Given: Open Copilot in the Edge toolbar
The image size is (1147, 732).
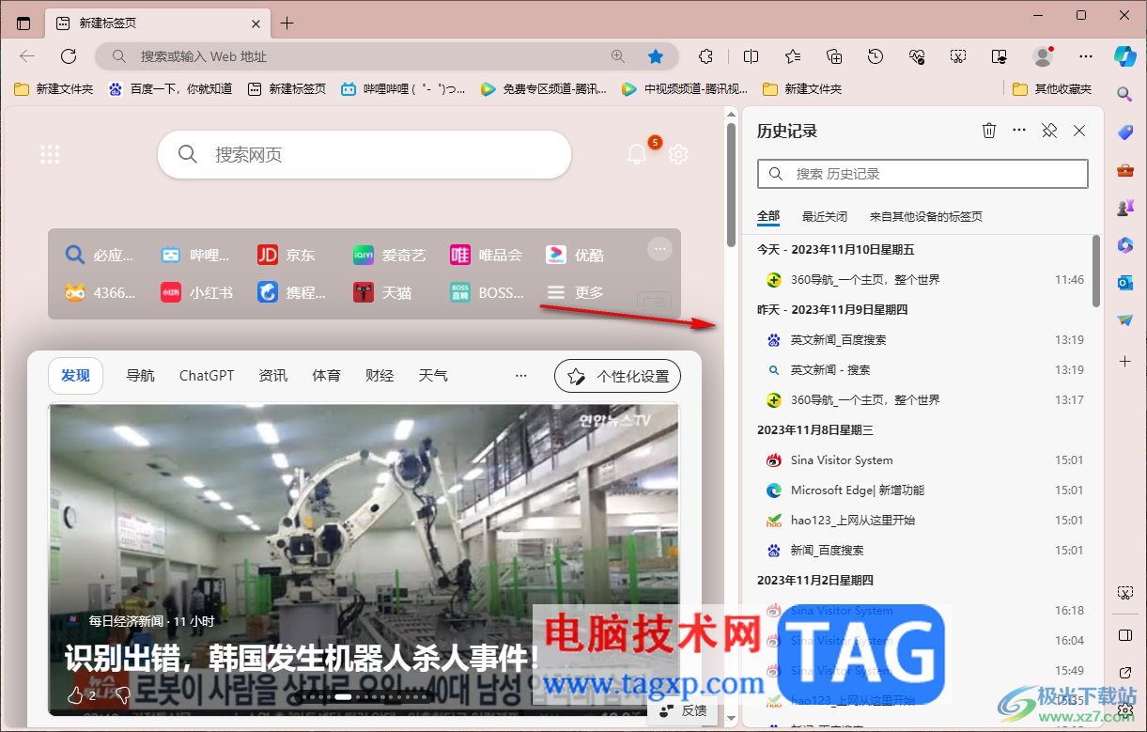Looking at the screenshot, I should click(x=1124, y=56).
